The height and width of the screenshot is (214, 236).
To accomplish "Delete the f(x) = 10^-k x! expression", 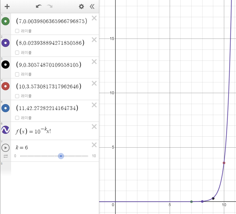I will pos(94,127).
